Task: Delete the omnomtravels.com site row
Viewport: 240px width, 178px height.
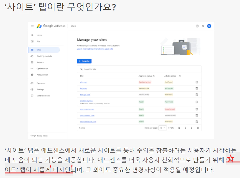Action: 197,122
